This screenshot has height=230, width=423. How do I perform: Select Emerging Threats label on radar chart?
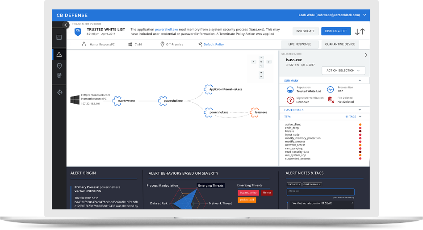(x=211, y=185)
